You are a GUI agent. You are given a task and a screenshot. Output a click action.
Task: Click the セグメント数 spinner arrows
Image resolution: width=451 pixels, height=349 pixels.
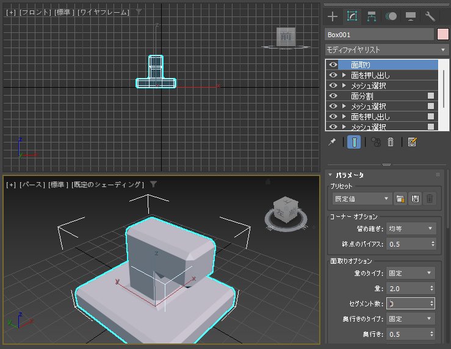(x=431, y=304)
